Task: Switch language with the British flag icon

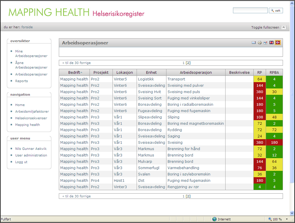Action: 271,43
